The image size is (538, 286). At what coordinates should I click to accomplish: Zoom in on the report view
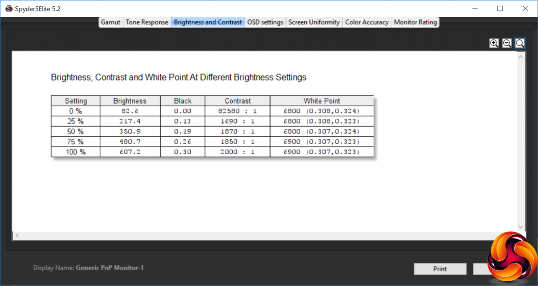click(494, 43)
